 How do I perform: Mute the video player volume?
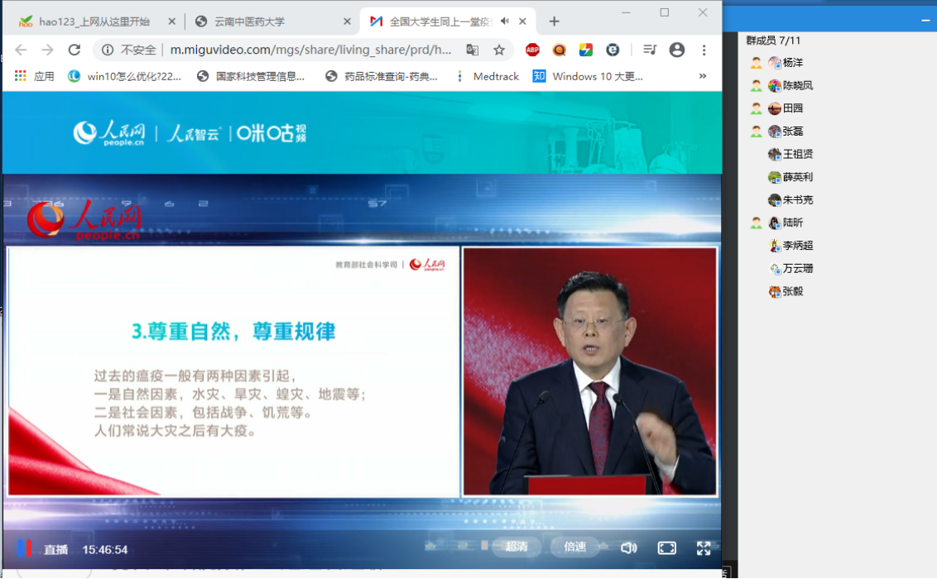(629, 548)
